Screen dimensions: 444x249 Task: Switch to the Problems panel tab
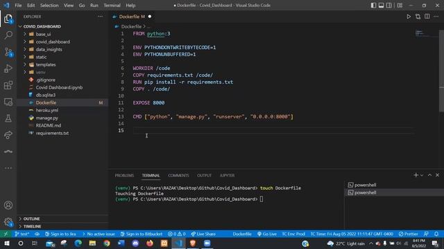(x=124, y=175)
